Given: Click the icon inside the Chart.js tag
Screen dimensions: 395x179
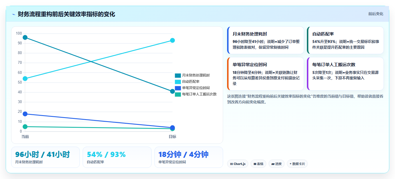Looking at the screenshot, I should pyautogui.click(x=231, y=164).
